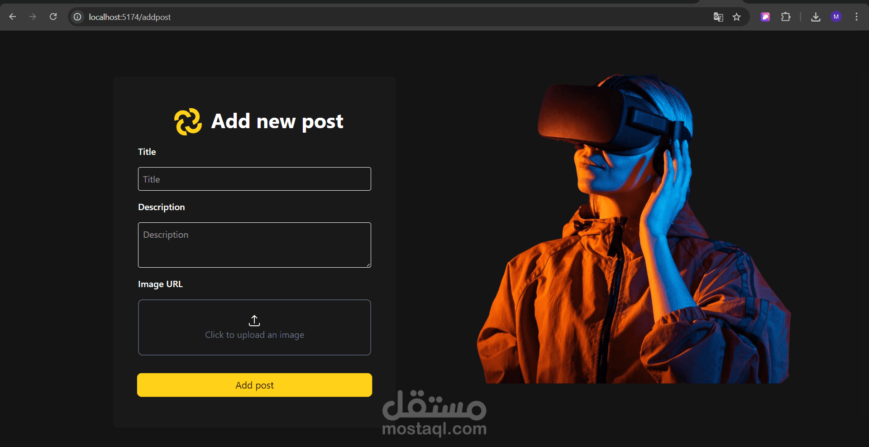The height and width of the screenshot is (447, 869).
Task: Show browser downloads
Action: point(816,17)
